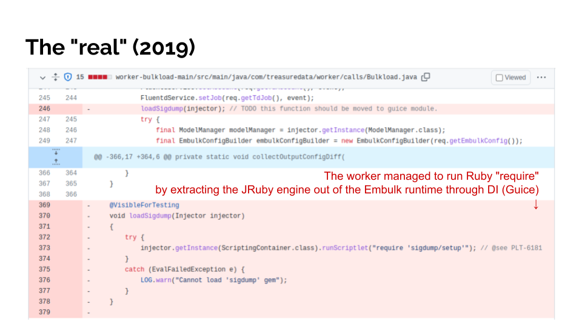The width and height of the screenshot is (582, 327).
Task: Open the file options ellipsis menu
Action: click(541, 78)
